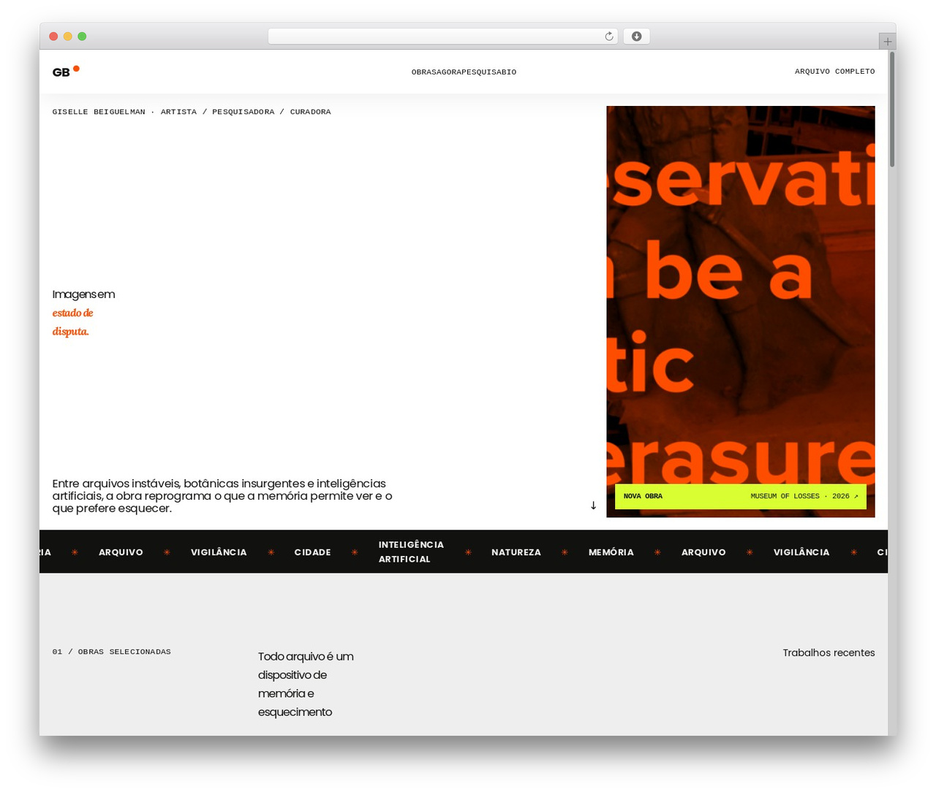Click INTELIGÊNCIA ARTIFICIAL in the ticker
The width and height of the screenshot is (936, 792).
coord(411,552)
